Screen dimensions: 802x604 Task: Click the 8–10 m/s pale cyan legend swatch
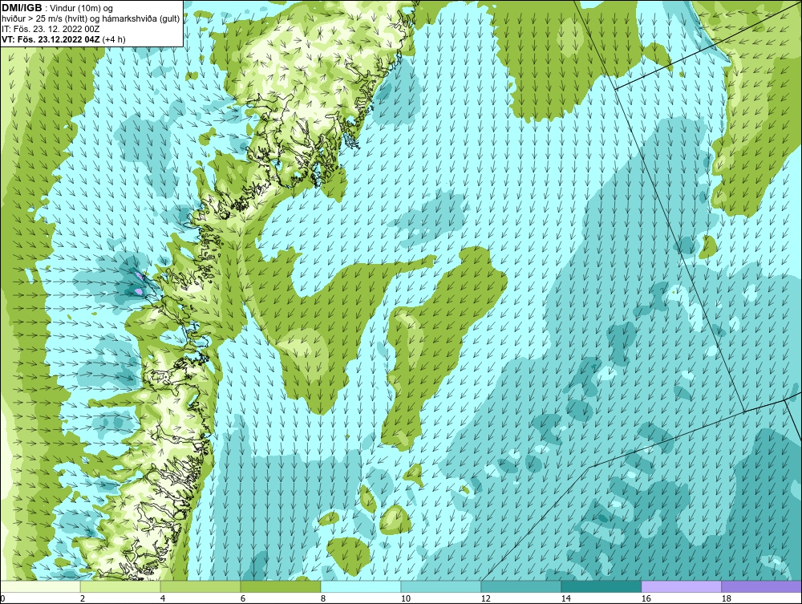point(361,586)
